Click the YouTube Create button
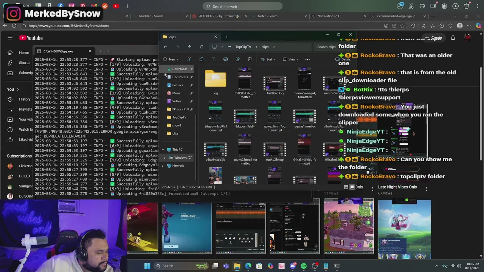Viewport: 484px width, 272px height. click(434, 38)
